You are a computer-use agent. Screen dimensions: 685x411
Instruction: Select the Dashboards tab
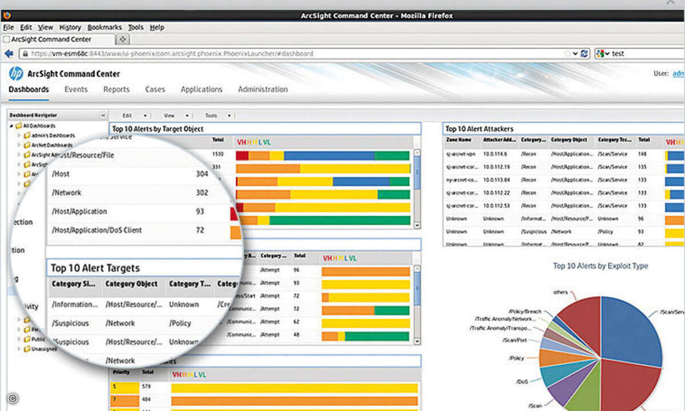point(29,90)
